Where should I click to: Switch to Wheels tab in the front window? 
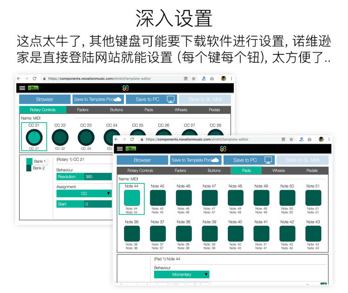coord(278,170)
